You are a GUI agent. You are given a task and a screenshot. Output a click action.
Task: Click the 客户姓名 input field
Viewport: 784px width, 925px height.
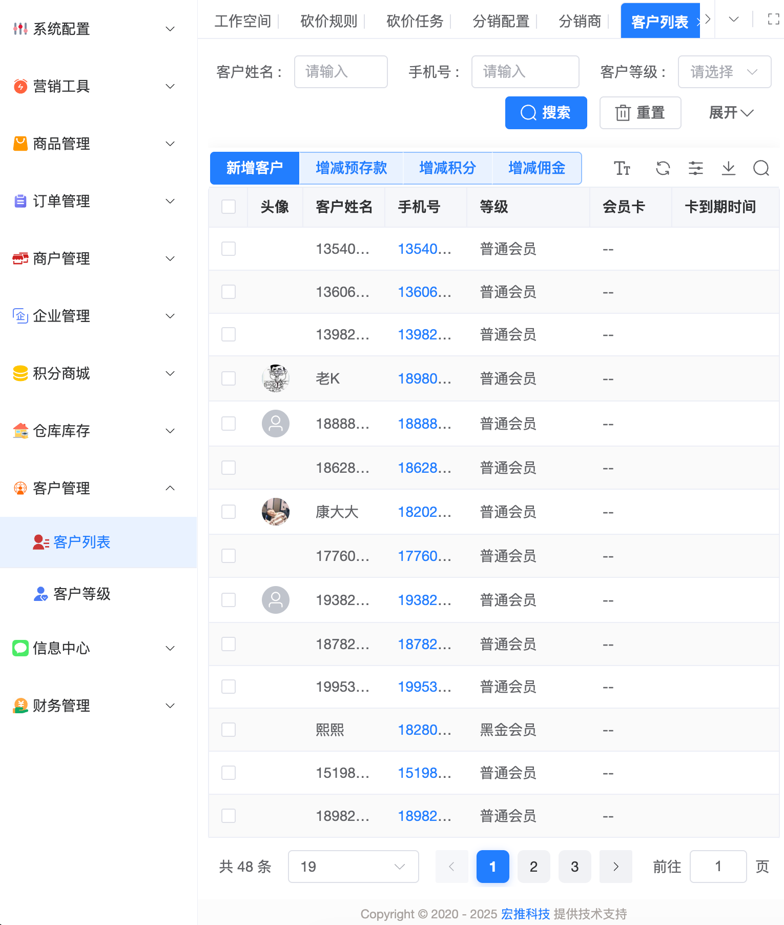point(341,72)
